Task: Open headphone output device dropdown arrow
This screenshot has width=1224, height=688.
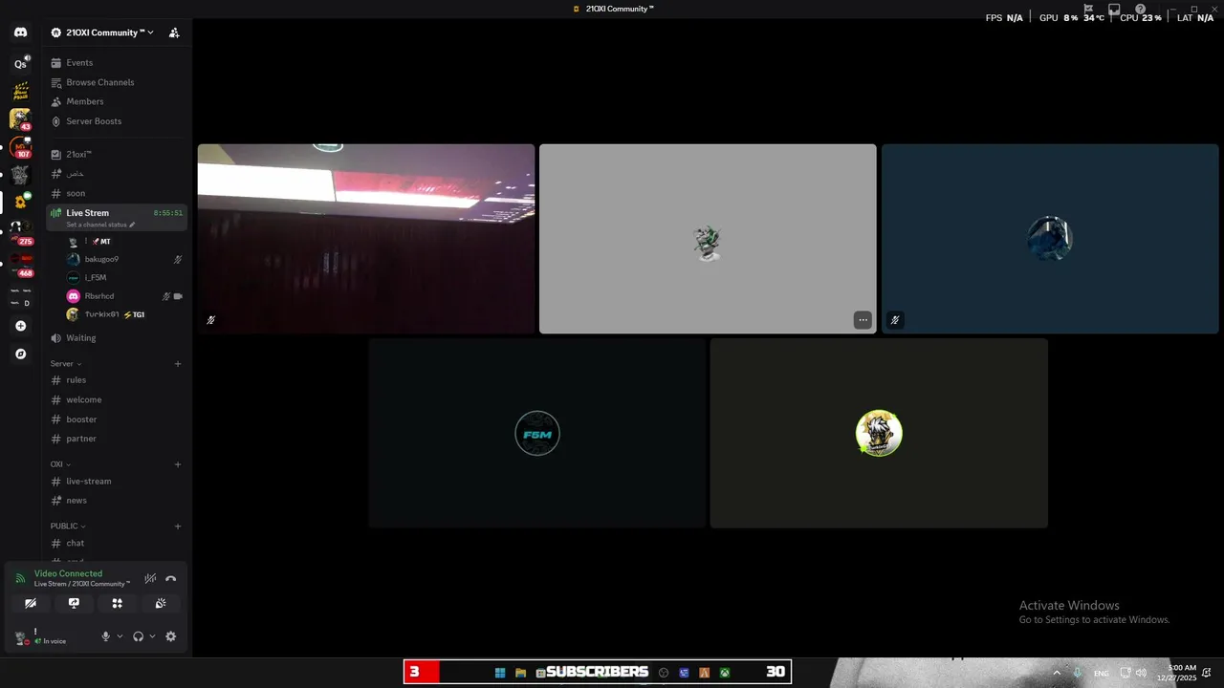Action: (x=152, y=636)
